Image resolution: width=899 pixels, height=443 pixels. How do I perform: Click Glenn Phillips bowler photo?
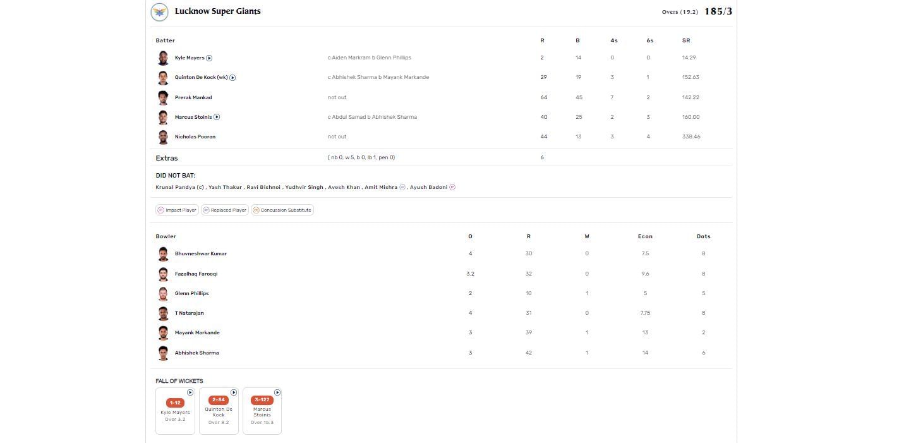tap(163, 293)
